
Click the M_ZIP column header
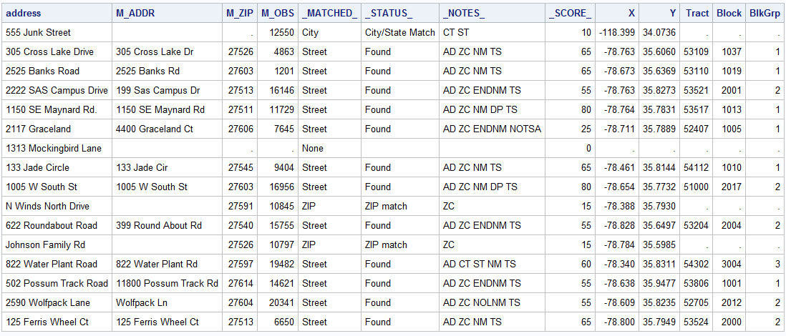(x=240, y=14)
